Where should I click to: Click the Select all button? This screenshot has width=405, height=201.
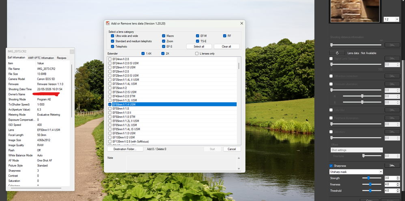tap(199, 47)
